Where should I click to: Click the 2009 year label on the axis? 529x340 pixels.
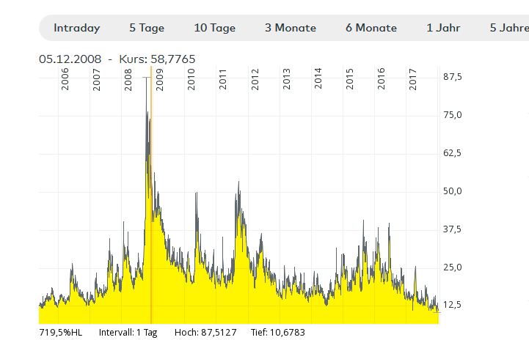(x=160, y=79)
